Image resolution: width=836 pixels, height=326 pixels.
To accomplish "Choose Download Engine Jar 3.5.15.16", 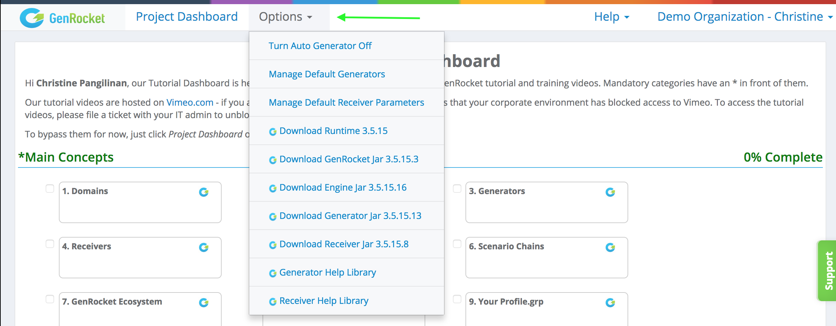I will pyautogui.click(x=347, y=187).
